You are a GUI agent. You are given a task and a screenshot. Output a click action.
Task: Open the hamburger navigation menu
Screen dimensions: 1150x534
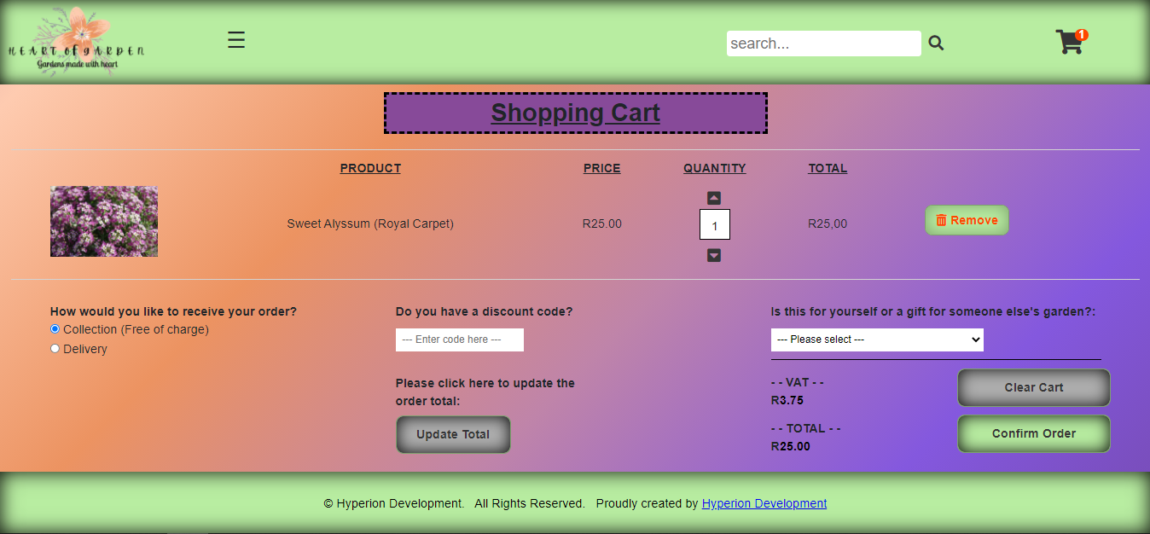(x=236, y=40)
